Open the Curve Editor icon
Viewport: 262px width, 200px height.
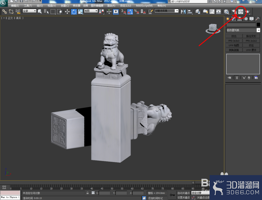212,12
